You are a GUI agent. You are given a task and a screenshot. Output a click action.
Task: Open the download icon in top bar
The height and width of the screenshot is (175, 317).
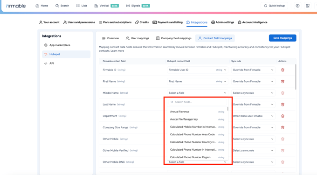pos(297,6)
